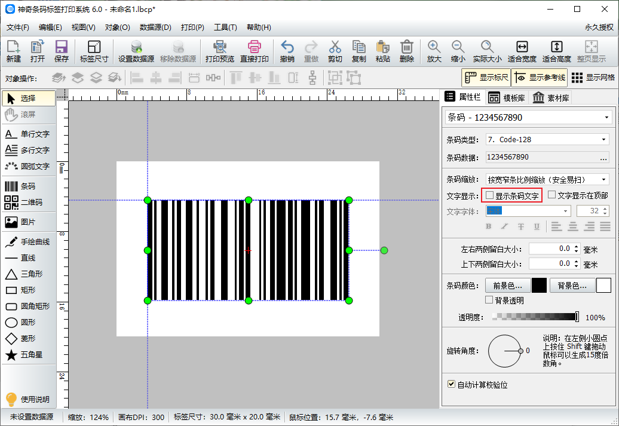Open the 打印(P) menu
619x426 pixels.
coord(192,27)
